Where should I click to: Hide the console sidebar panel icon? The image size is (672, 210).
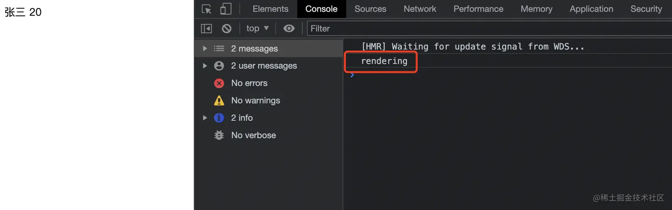(207, 28)
